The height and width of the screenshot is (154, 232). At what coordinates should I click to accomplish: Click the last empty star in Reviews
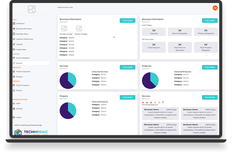159,102
